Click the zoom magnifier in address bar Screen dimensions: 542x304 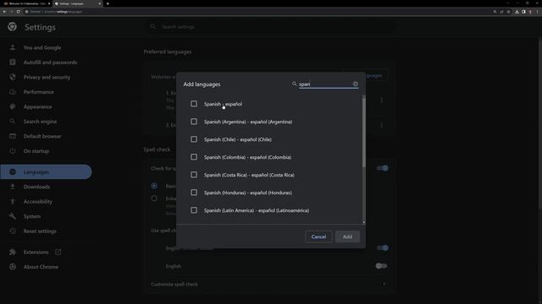pyautogui.click(x=495, y=11)
